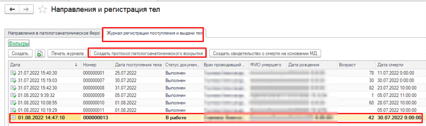
Task: Click Печать журнала button
Action: click(x=67, y=53)
